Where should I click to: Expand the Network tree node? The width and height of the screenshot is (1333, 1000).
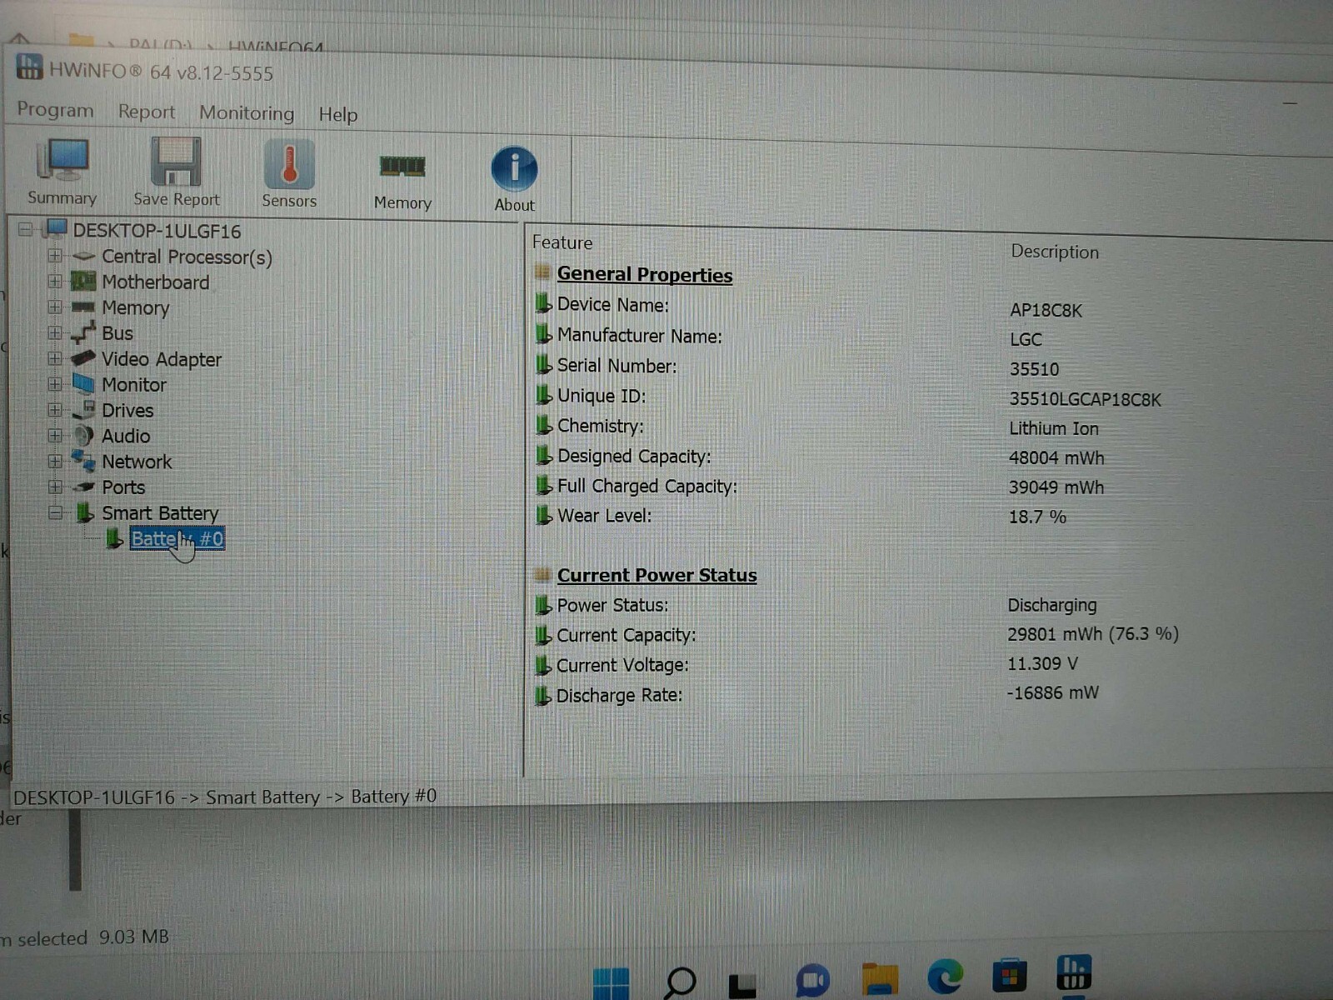click(55, 461)
